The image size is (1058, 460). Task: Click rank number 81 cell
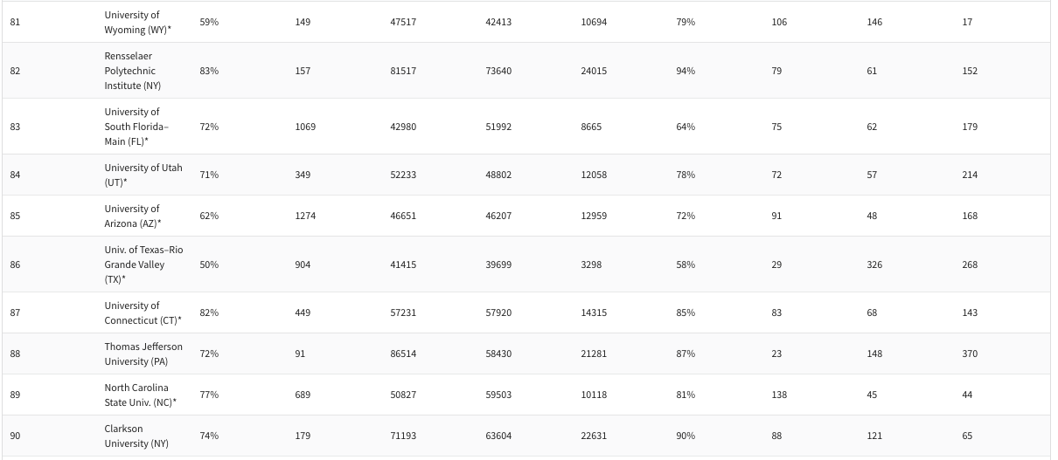[x=15, y=22]
